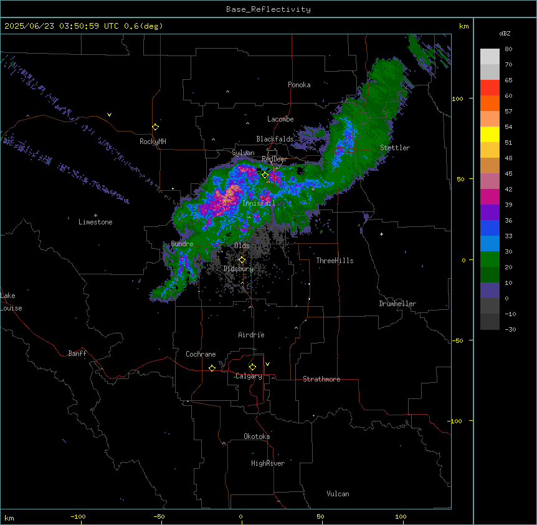Click the yellow v marker east of Calgary
Viewport: 537px width, 525px height.
coord(267,364)
